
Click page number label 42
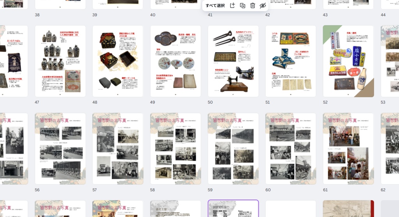[268, 15]
